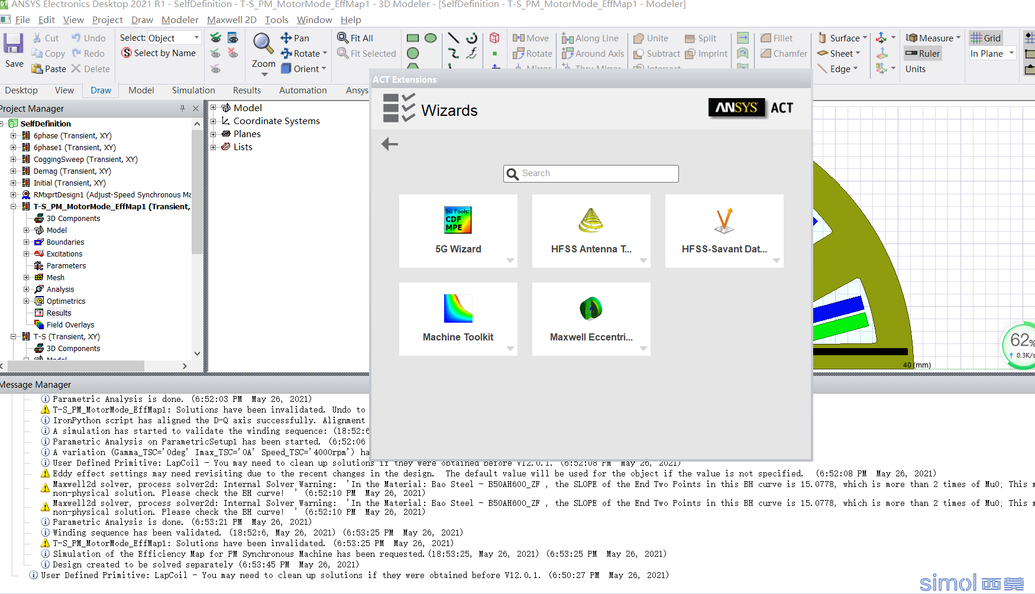
Task: Switch to the Results ribbon tab
Action: (247, 90)
